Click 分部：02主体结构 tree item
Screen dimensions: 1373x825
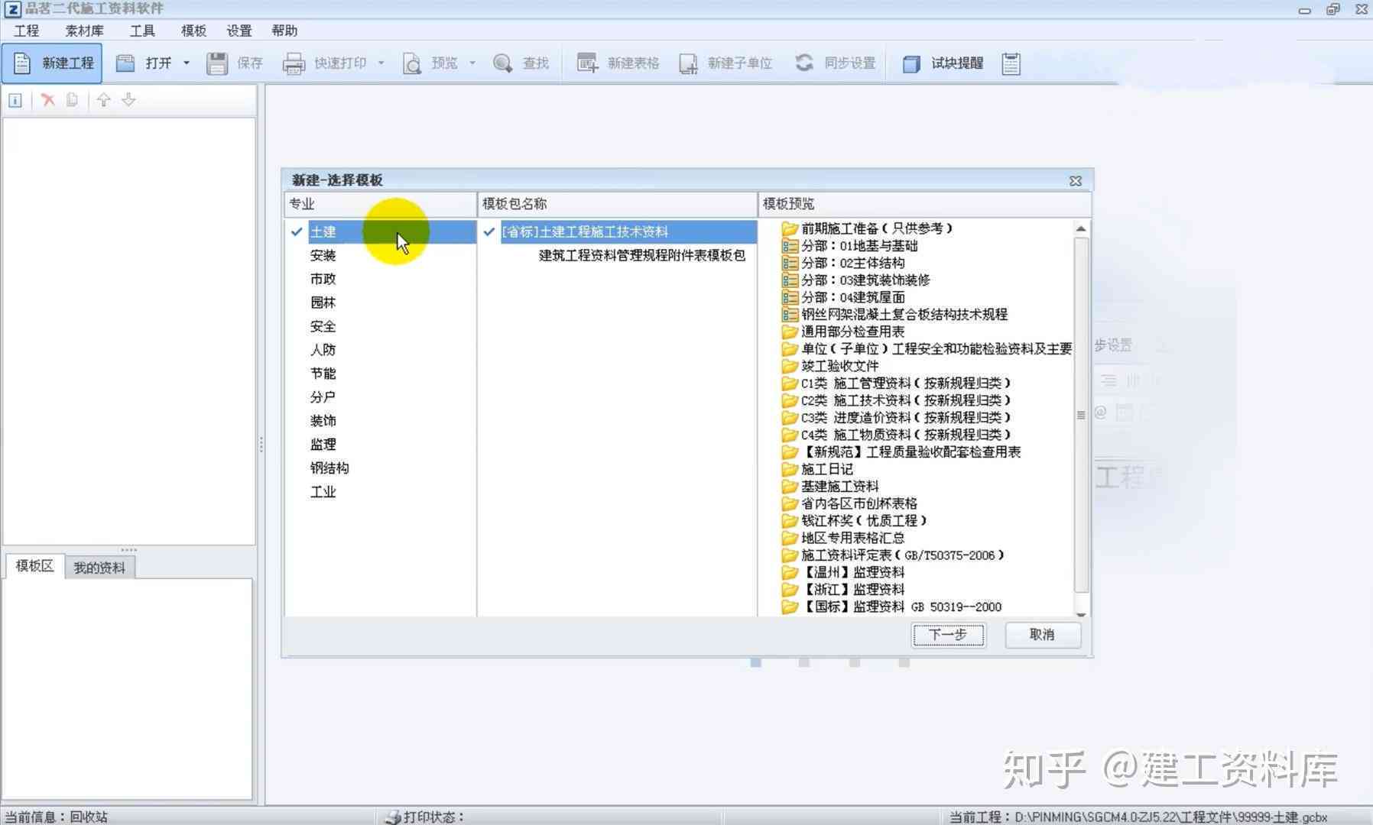point(852,263)
